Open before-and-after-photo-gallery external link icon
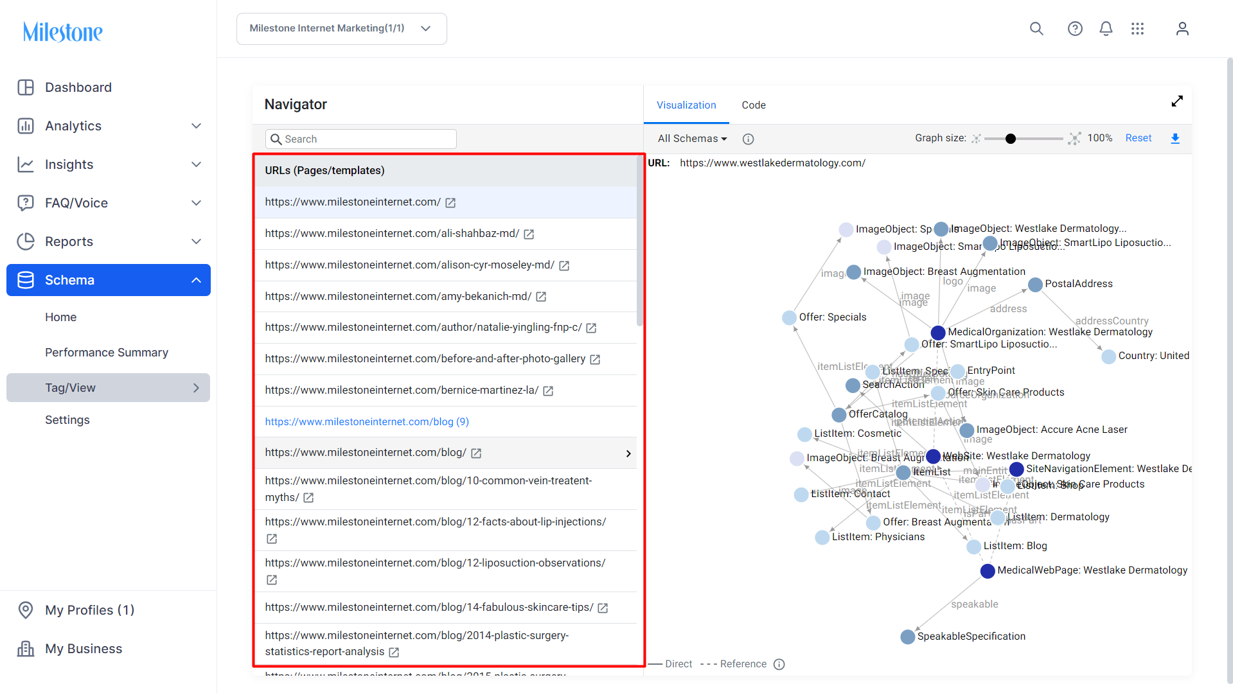The height and width of the screenshot is (693, 1233). point(595,360)
